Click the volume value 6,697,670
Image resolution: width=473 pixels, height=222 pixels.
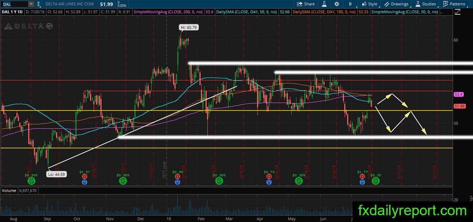pos(27,191)
